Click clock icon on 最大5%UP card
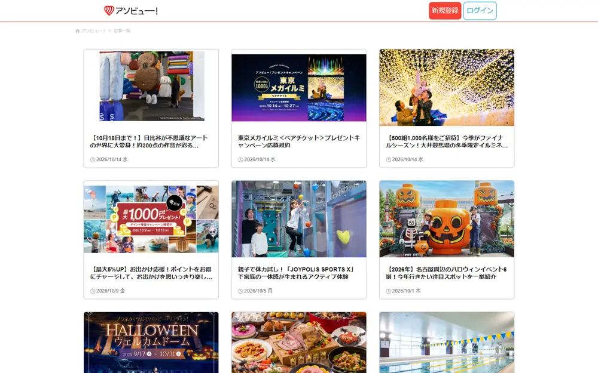Screen dimensions: 598x373 pyautogui.click(x=93, y=291)
